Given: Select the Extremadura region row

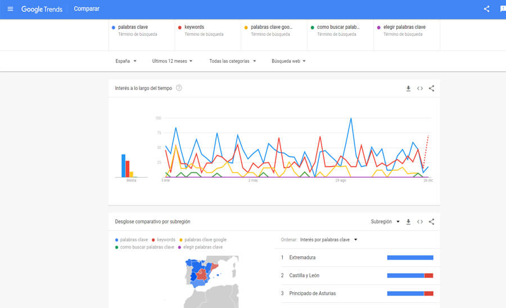Looking at the screenshot, I should (357, 257).
